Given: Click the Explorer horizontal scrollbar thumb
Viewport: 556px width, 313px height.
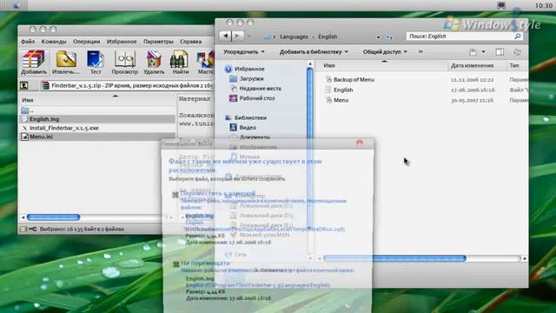Looking at the screenshot, I should 394,258.
